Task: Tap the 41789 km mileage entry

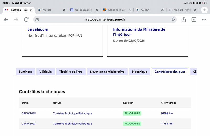Action: [167, 124]
